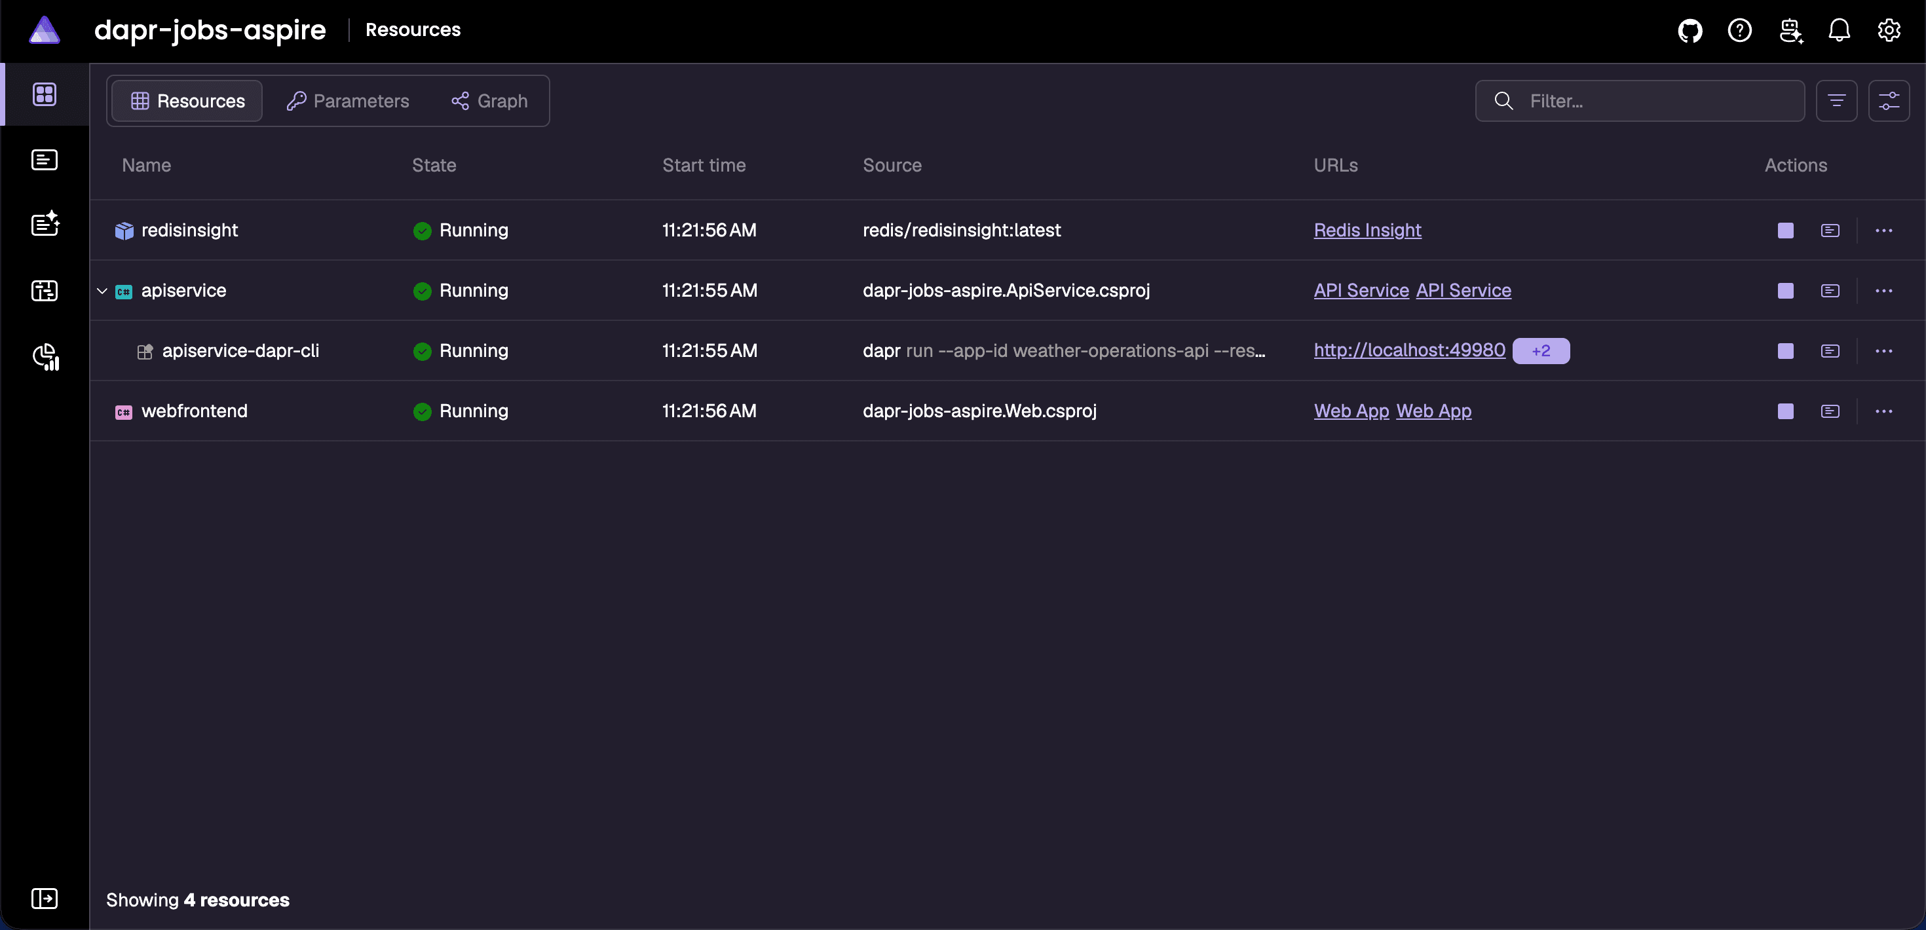
Task: Click the webfrontend C# project icon
Action: pyautogui.click(x=123, y=412)
